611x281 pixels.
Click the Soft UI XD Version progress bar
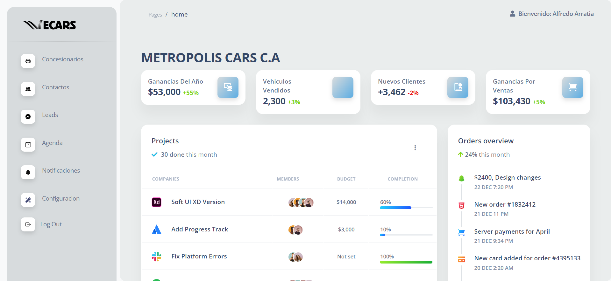(406, 208)
